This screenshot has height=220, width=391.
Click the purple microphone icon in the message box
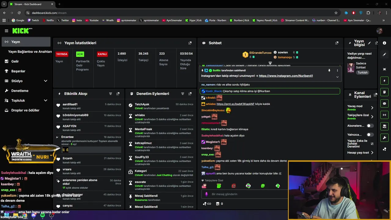tap(206, 194)
